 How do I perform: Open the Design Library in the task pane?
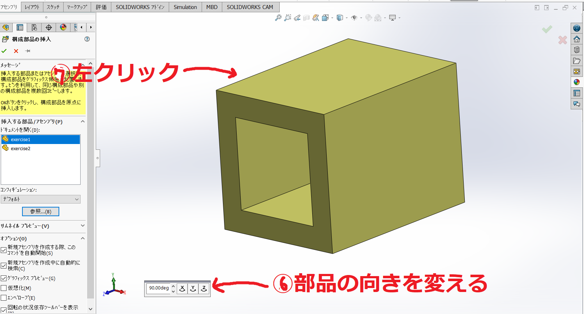click(577, 50)
